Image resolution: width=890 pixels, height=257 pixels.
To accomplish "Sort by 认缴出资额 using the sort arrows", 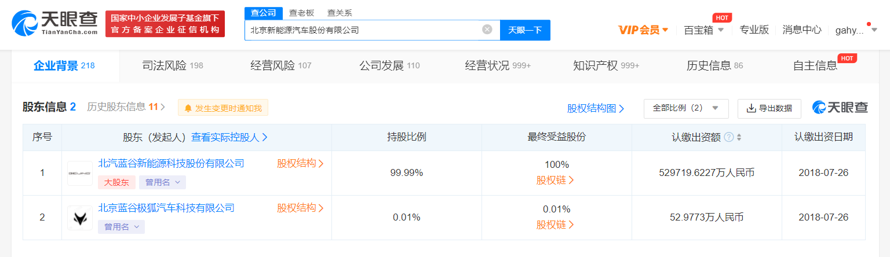I will pos(739,137).
